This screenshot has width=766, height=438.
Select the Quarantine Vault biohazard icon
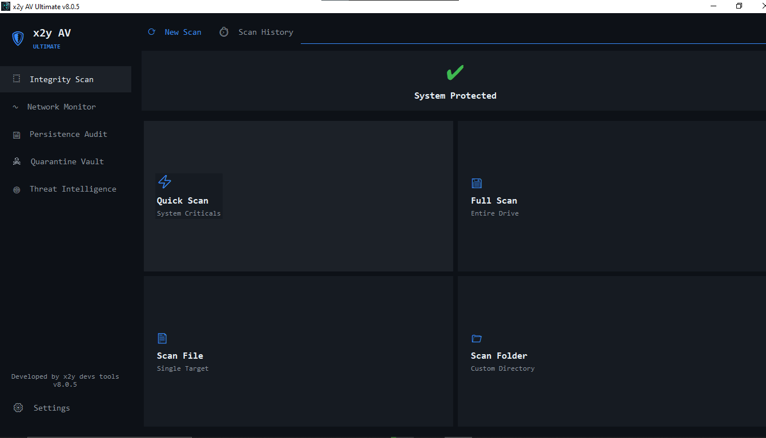pyautogui.click(x=16, y=161)
